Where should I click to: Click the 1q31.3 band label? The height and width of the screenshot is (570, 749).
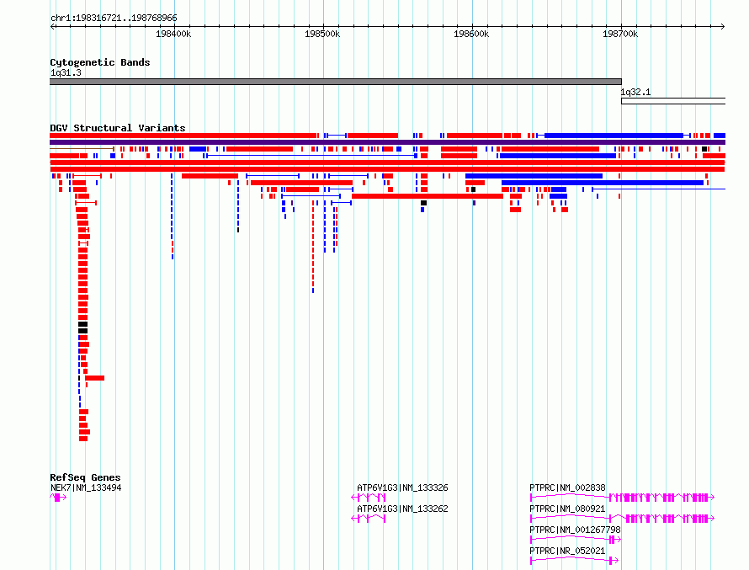click(66, 72)
